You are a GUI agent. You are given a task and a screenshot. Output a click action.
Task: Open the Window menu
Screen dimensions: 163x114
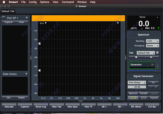82,2
